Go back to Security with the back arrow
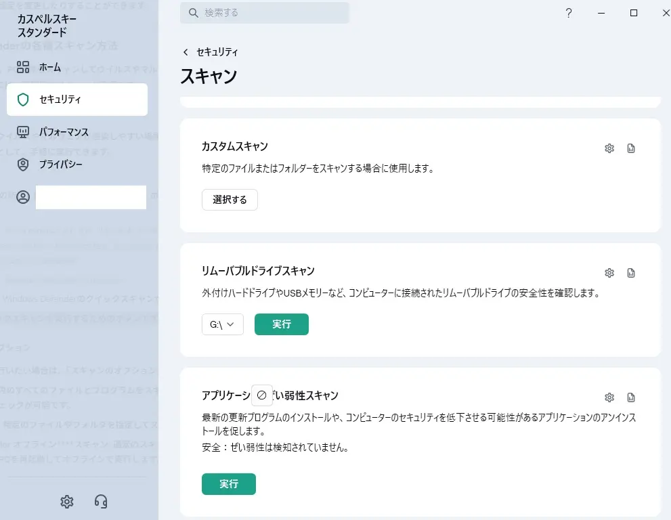This screenshot has height=520, width=671. pos(186,52)
